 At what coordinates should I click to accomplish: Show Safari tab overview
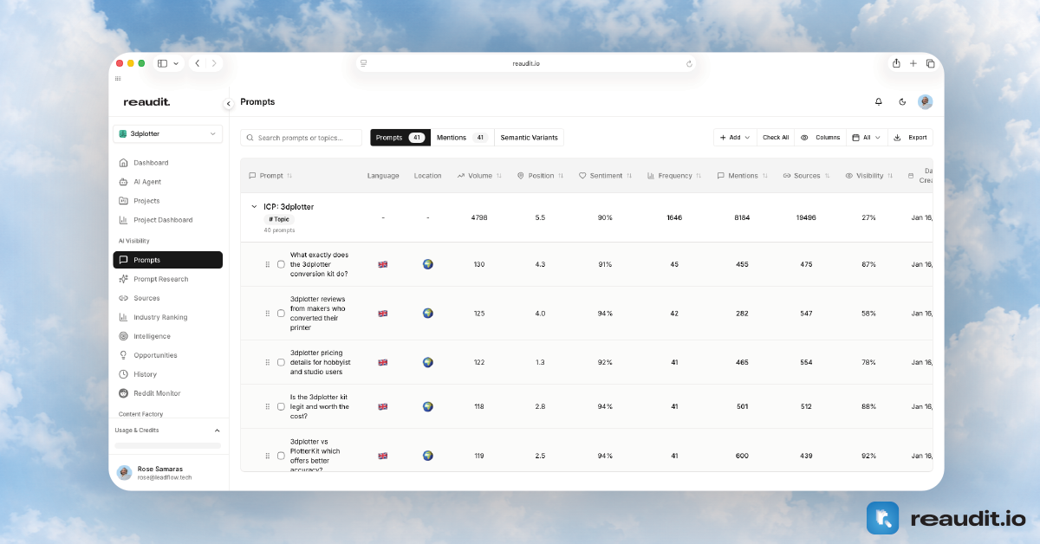(x=930, y=63)
